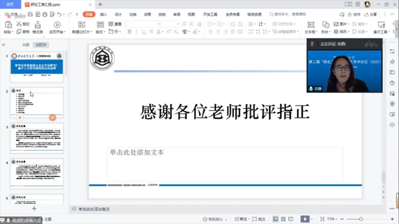
Task: Open the Insert (插入) ribbon tab
Action: [x=103, y=14]
